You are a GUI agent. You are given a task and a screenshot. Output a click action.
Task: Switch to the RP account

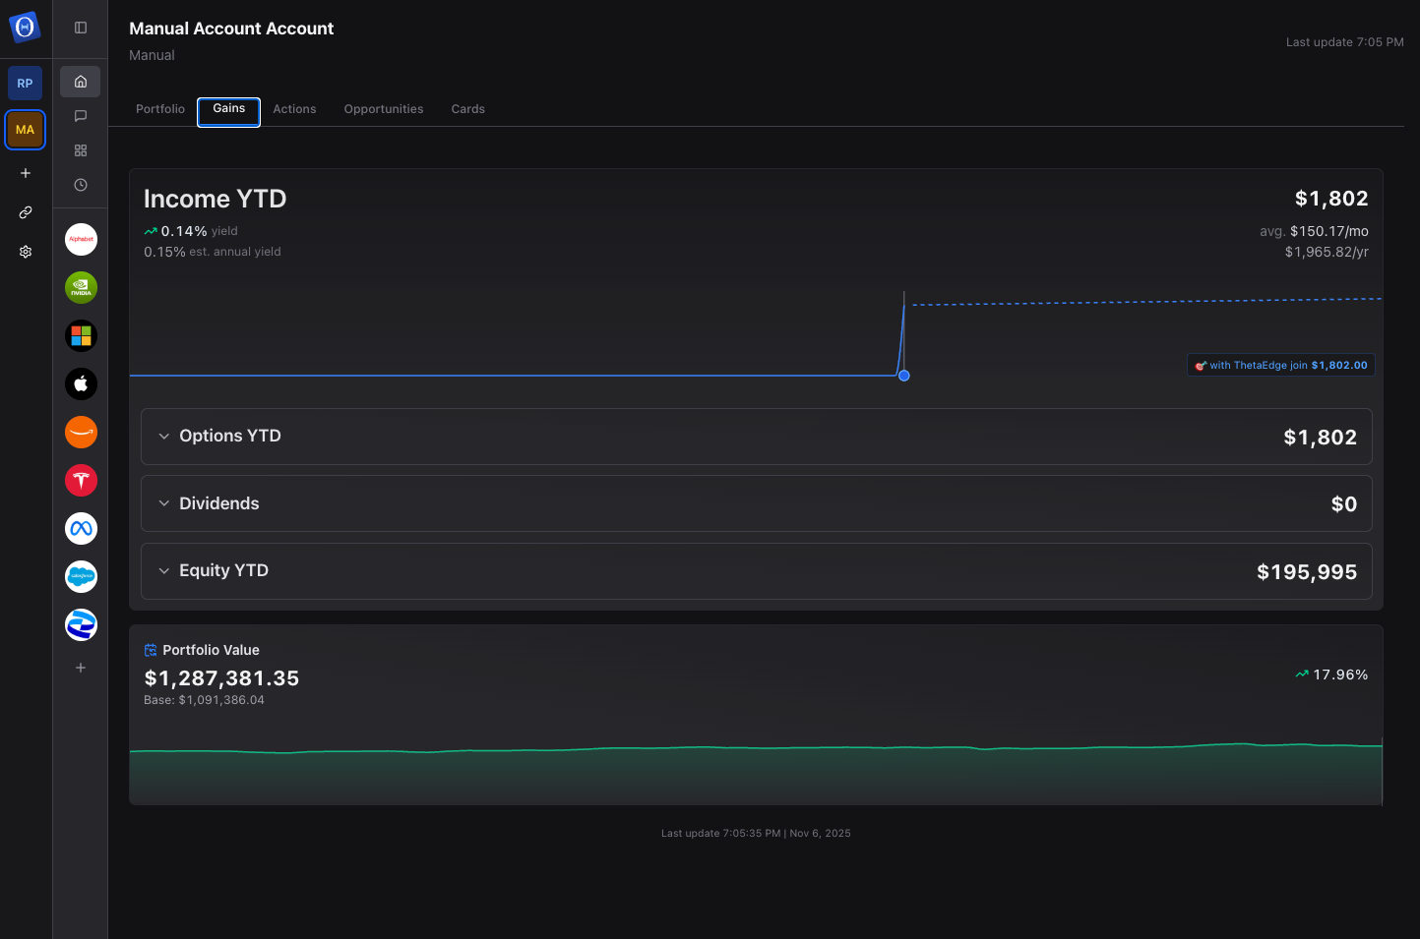tap(26, 84)
